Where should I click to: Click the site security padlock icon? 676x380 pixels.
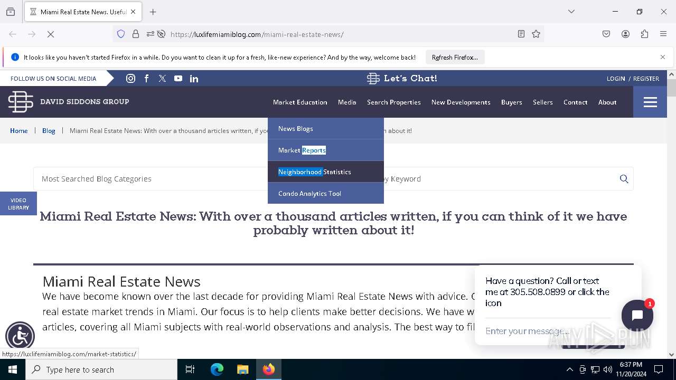click(136, 34)
